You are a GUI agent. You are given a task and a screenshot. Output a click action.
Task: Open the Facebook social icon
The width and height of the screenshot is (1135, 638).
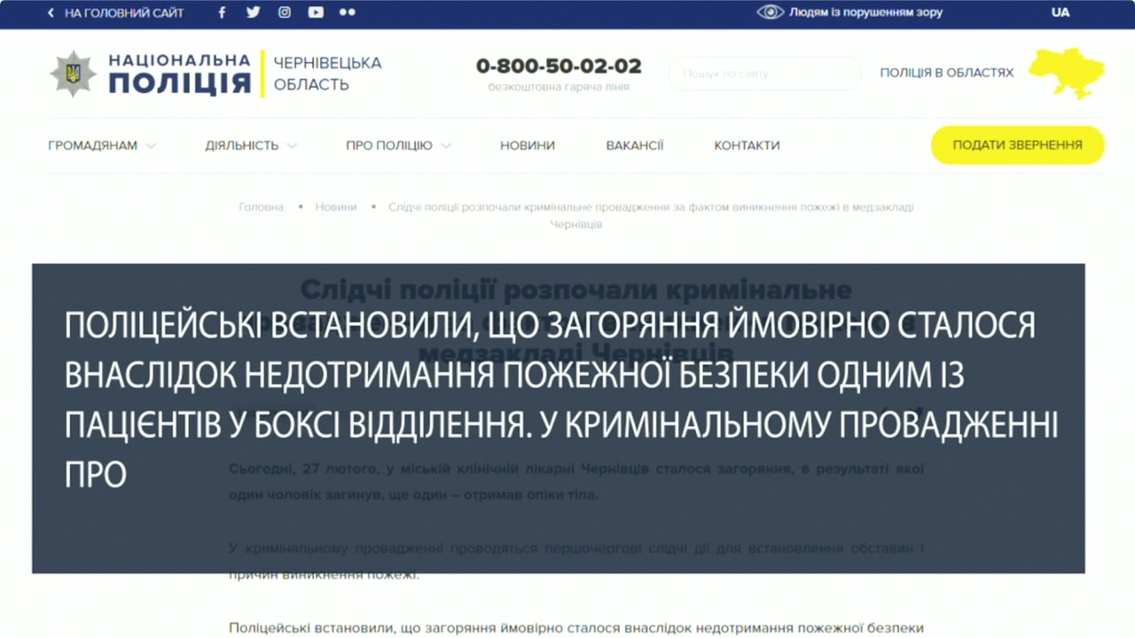(222, 12)
